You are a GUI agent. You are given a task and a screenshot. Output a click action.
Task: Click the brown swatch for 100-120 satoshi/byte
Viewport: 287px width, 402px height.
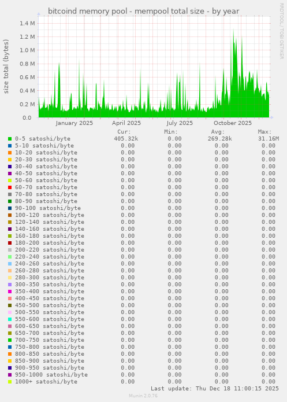click(10, 215)
